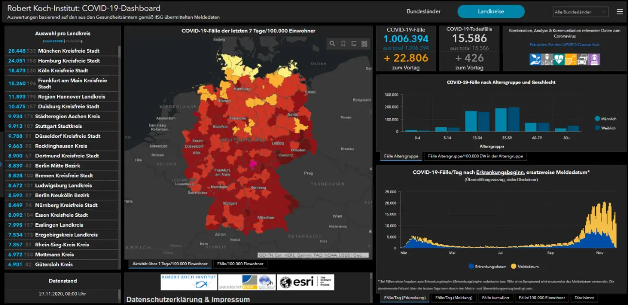The height and width of the screenshot is (305, 628).
Task: Open the basemap gallery grid icon
Action: 364,44
